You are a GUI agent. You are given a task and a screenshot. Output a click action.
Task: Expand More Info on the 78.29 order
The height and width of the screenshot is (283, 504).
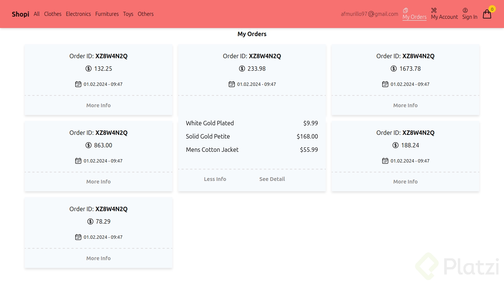99,258
